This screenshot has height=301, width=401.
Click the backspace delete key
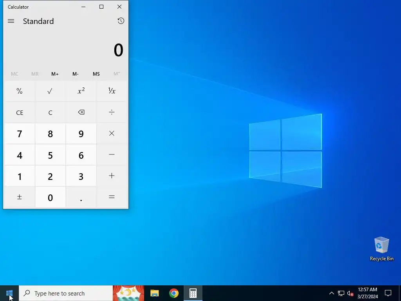tap(81, 112)
